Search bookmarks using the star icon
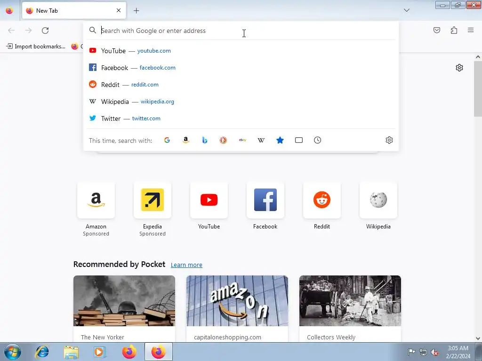Image resolution: width=482 pixels, height=361 pixels. click(280, 140)
